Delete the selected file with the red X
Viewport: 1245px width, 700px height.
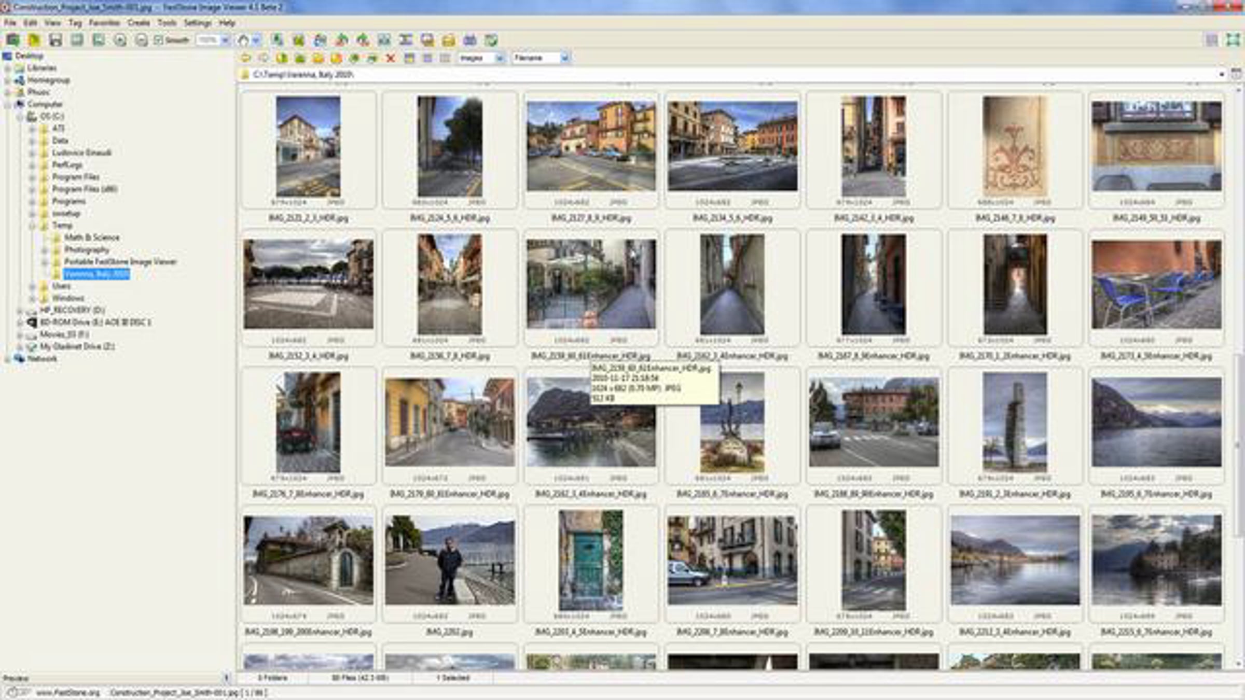(x=391, y=58)
